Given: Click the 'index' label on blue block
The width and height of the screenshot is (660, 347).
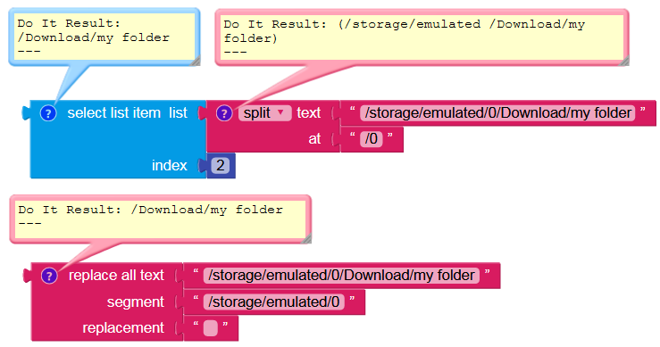Looking at the screenshot, I should pos(169,166).
